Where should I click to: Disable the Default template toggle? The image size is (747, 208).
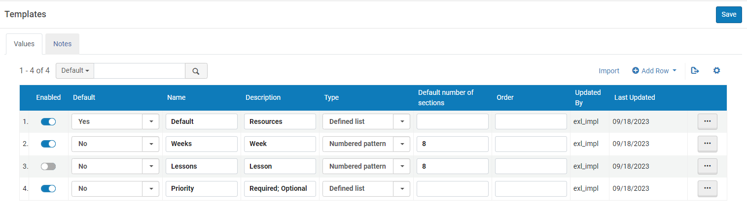[48, 121]
